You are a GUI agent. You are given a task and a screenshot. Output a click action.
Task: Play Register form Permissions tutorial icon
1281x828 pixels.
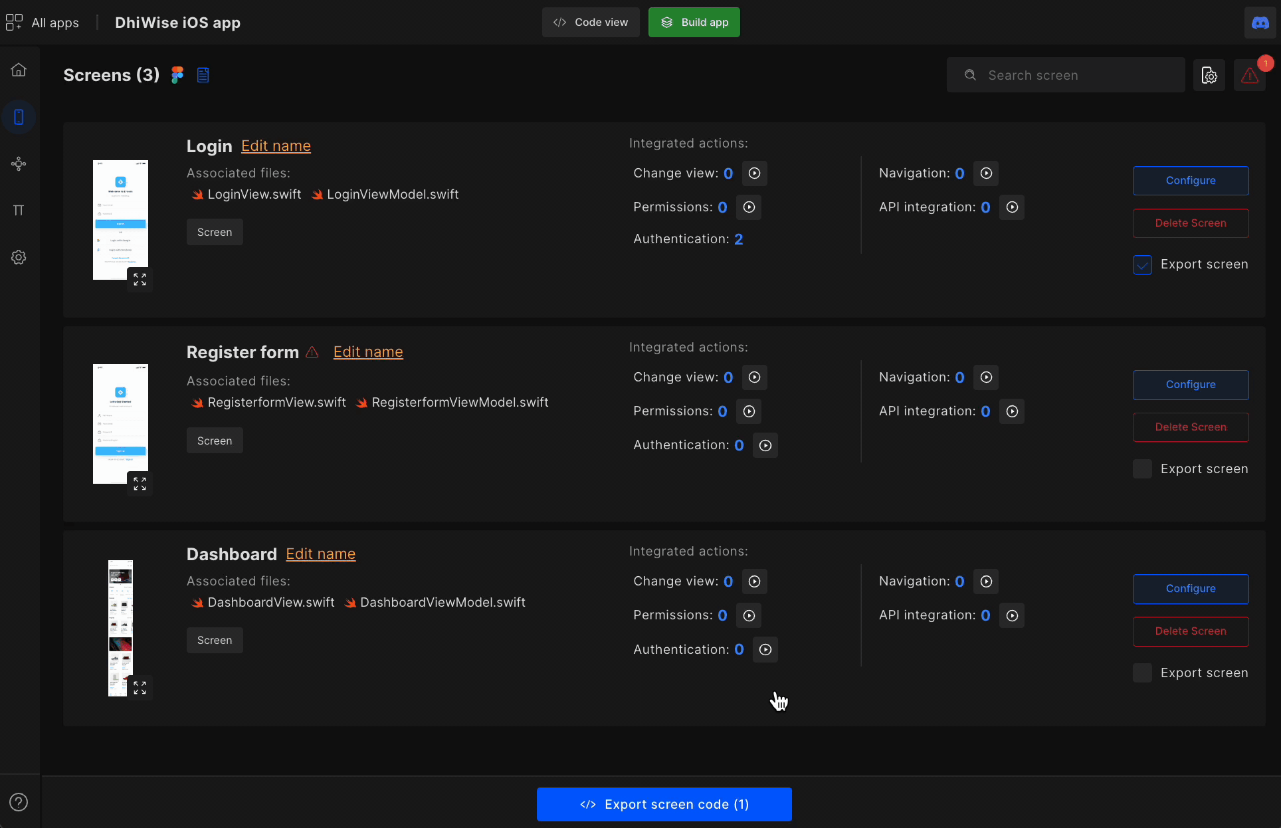tap(749, 411)
